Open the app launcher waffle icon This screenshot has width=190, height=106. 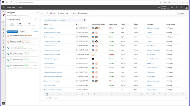tap(4, 7)
